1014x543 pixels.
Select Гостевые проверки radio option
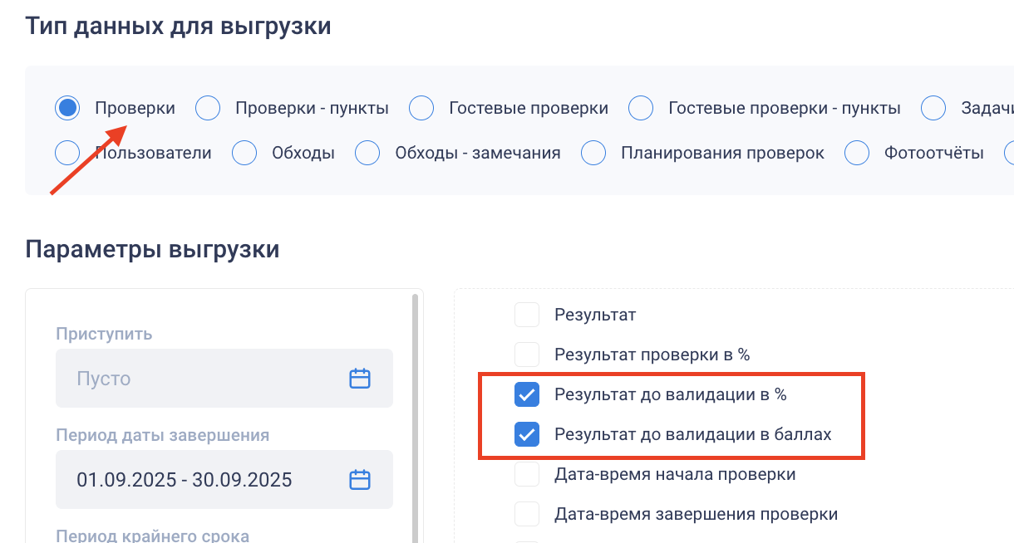click(421, 108)
